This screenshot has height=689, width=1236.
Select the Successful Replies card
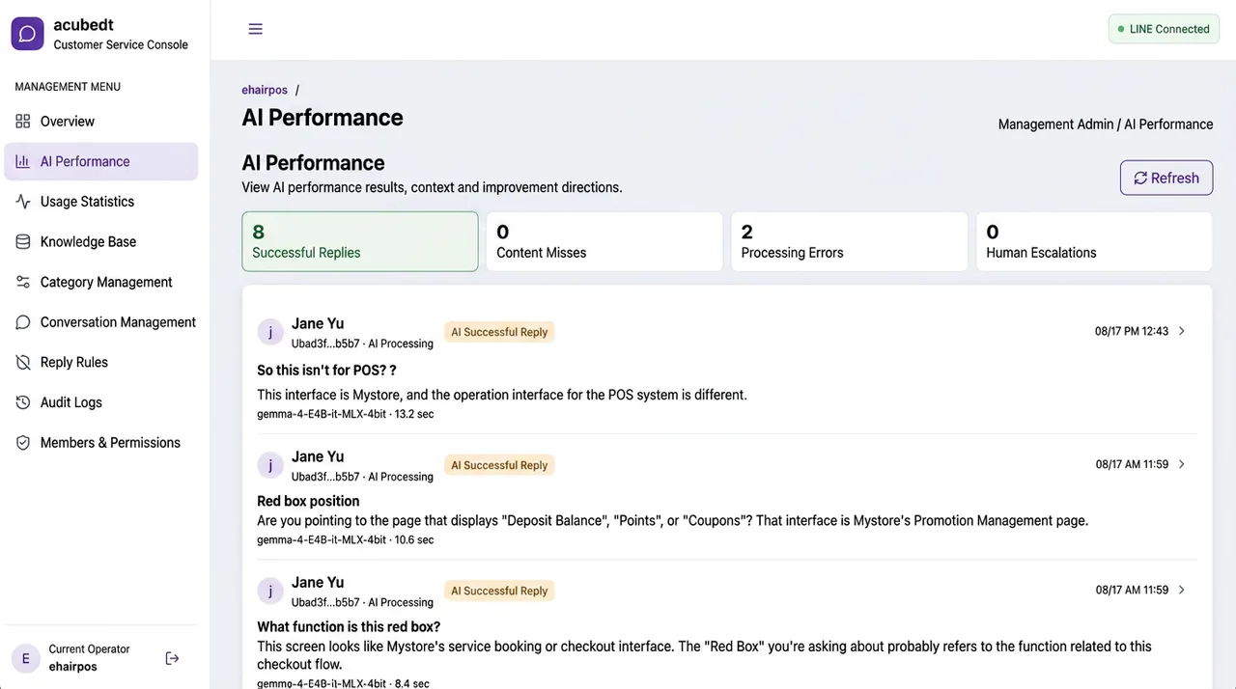tap(360, 241)
